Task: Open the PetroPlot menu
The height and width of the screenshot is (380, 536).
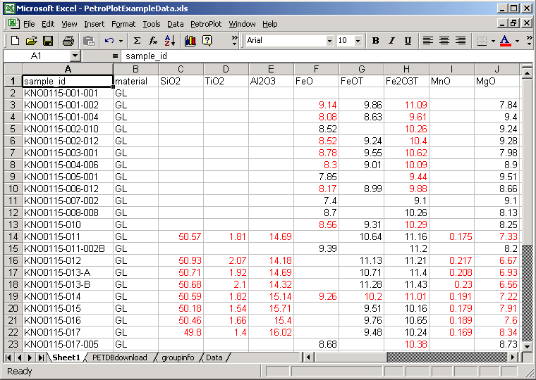Action: (x=206, y=24)
